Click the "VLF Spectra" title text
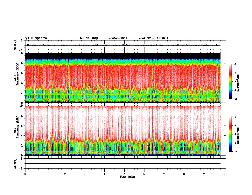The height and width of the screenshot is (195, 252). pos(36,38)
